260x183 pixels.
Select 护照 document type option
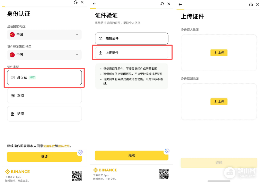pyautogui.click(x=44, y=114)
